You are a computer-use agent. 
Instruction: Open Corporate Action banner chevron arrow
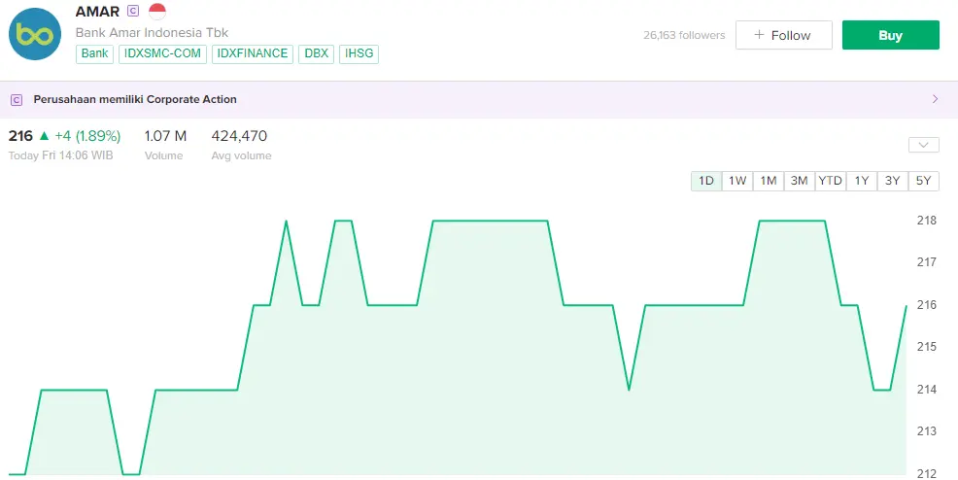pyautogui.click(x=935, y=99)
